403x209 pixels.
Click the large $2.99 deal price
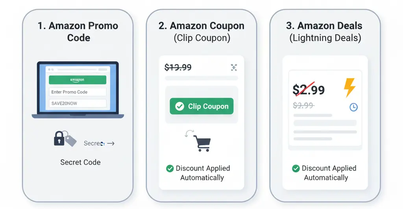pos(309,90)
